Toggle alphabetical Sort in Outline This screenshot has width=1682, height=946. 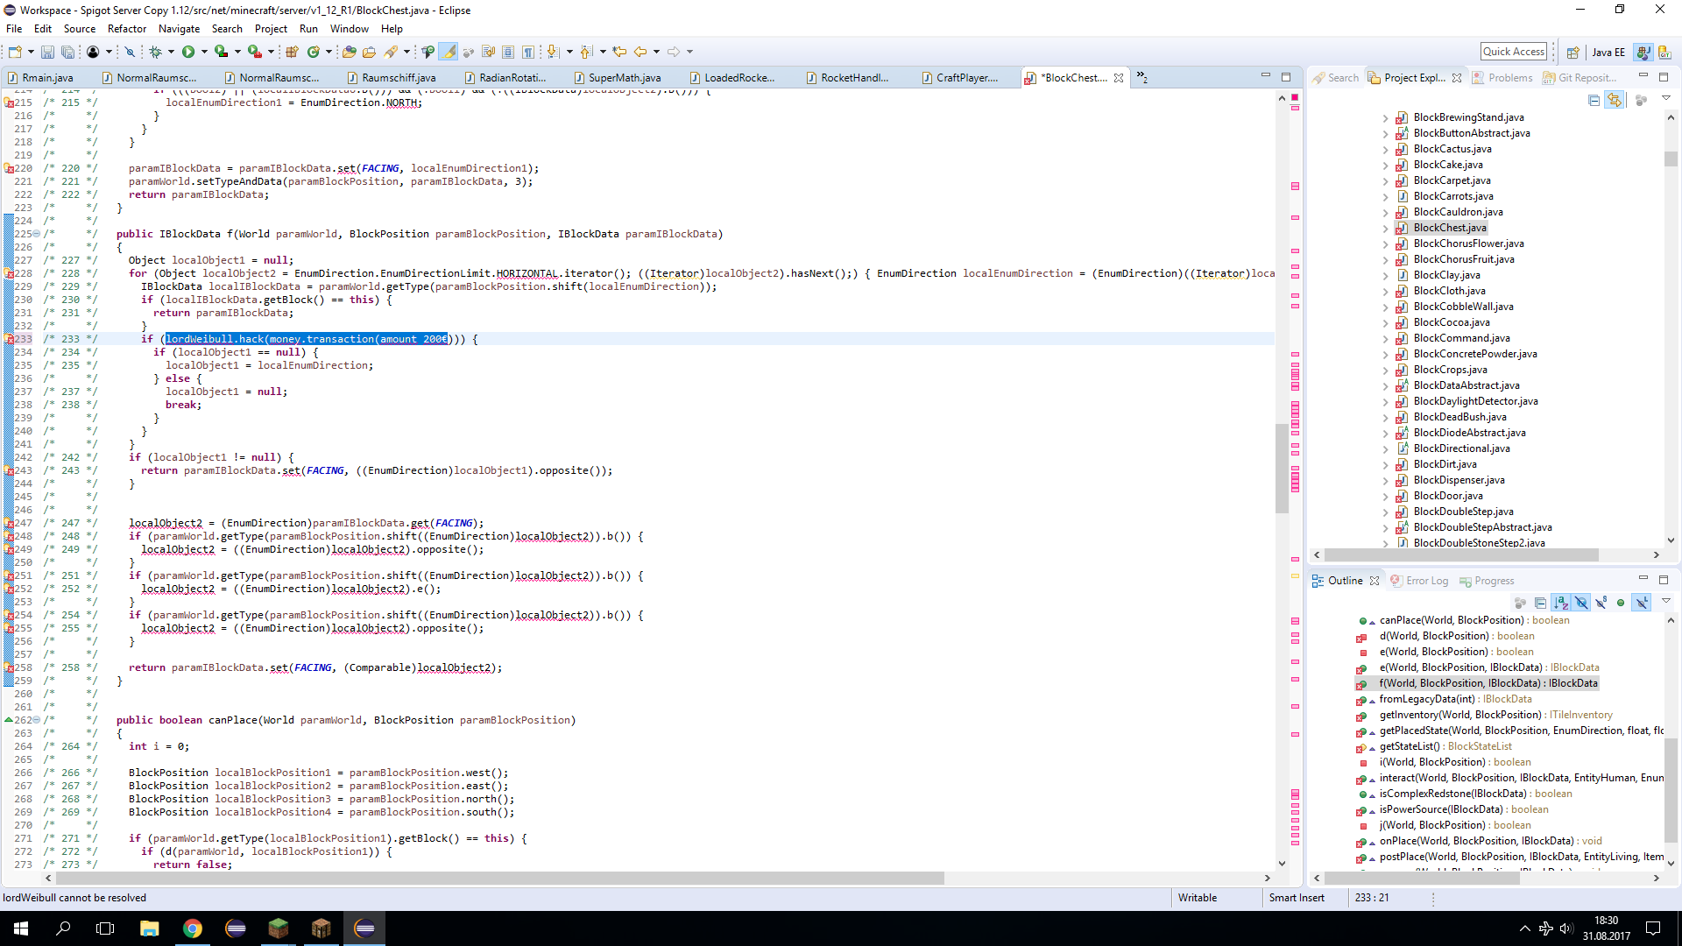pos(1561,603)
